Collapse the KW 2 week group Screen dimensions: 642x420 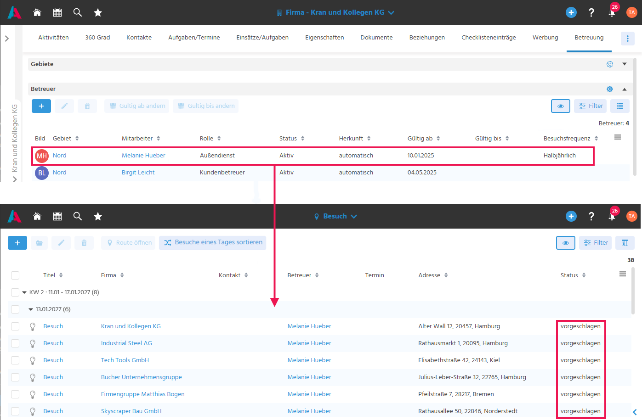coord(24,292)
